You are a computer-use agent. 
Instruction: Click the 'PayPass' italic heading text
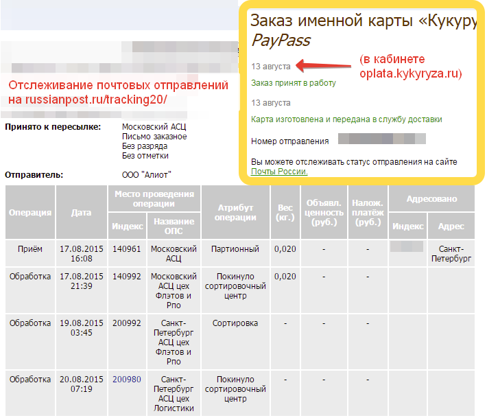pyautogui.click(x=281, y=40)
